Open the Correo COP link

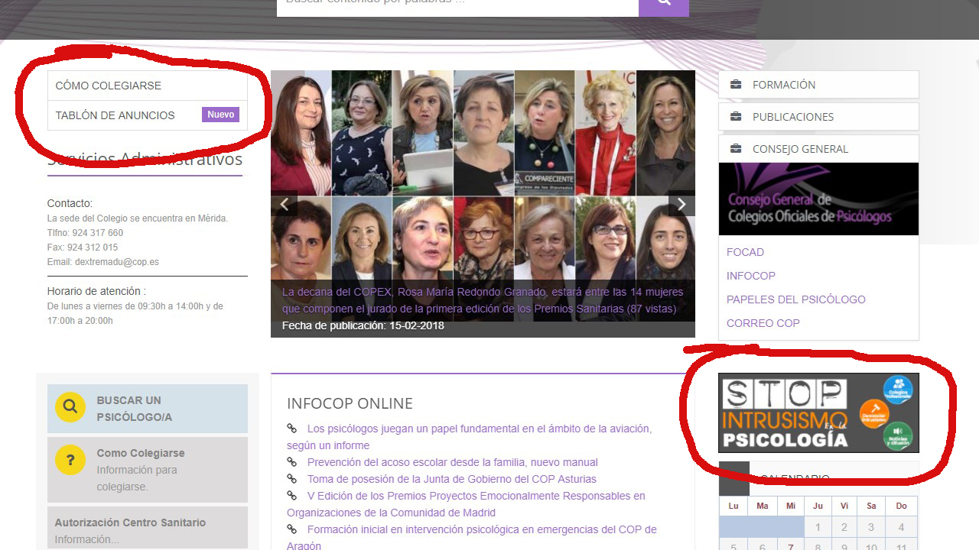(x=763, y=323)
